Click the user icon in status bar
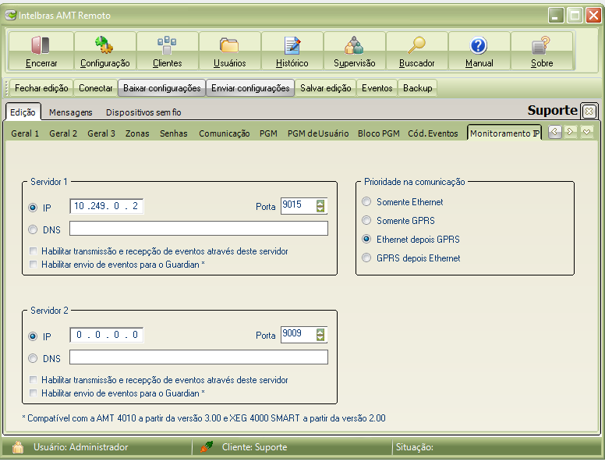 coord(17,447)
